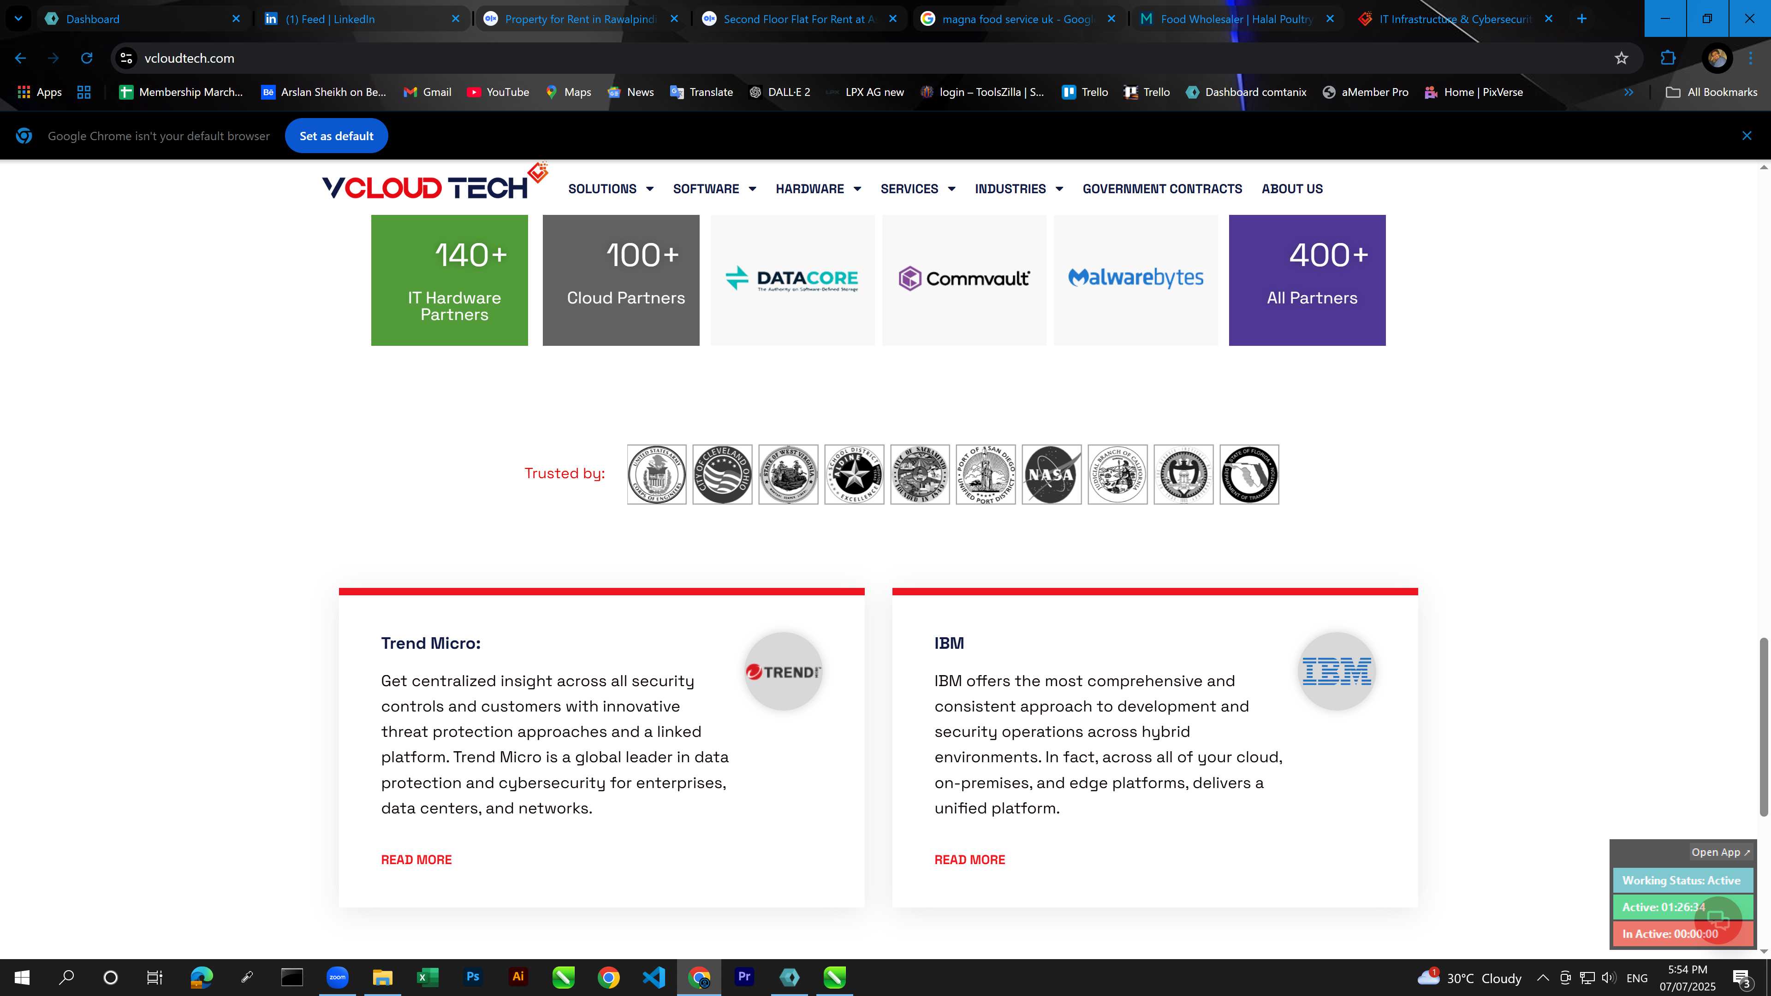
Task: Click the Commvault partner logo tile
Action: pyautogui.click(x=964, y=280)
